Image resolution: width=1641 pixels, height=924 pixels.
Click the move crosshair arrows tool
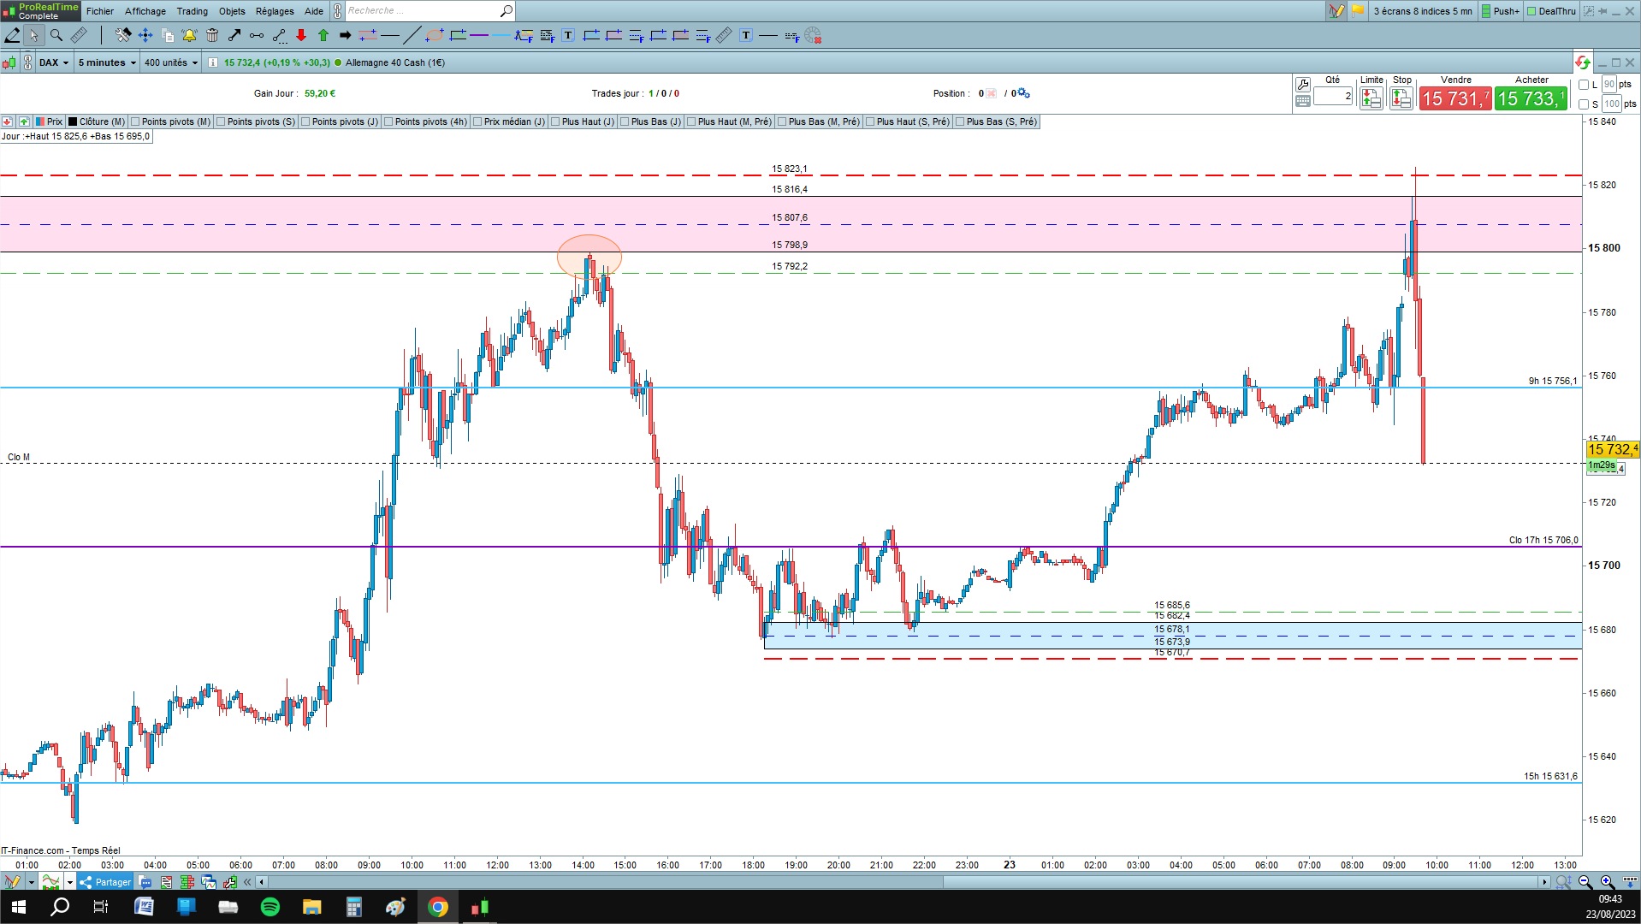pyautogui.click(x=145, y=35)
